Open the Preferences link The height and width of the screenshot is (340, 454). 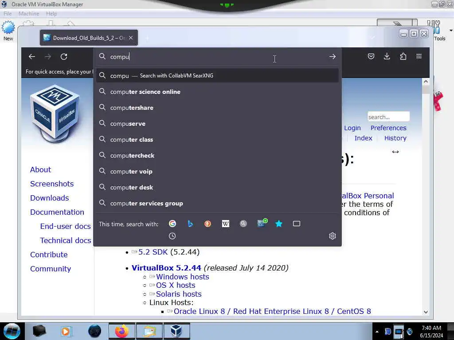(388, 128)
